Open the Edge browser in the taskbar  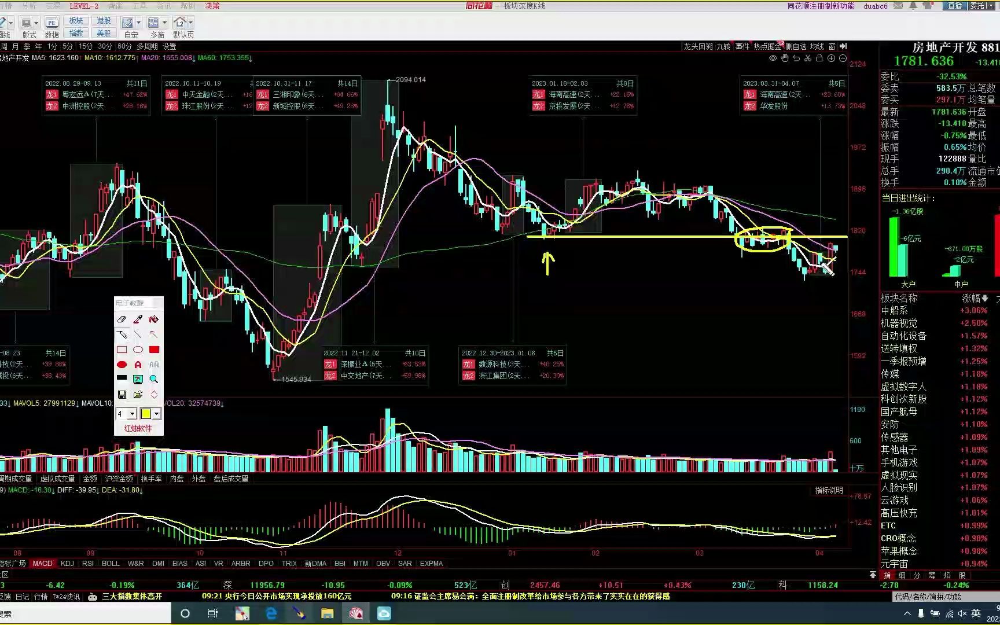[271, 613]
